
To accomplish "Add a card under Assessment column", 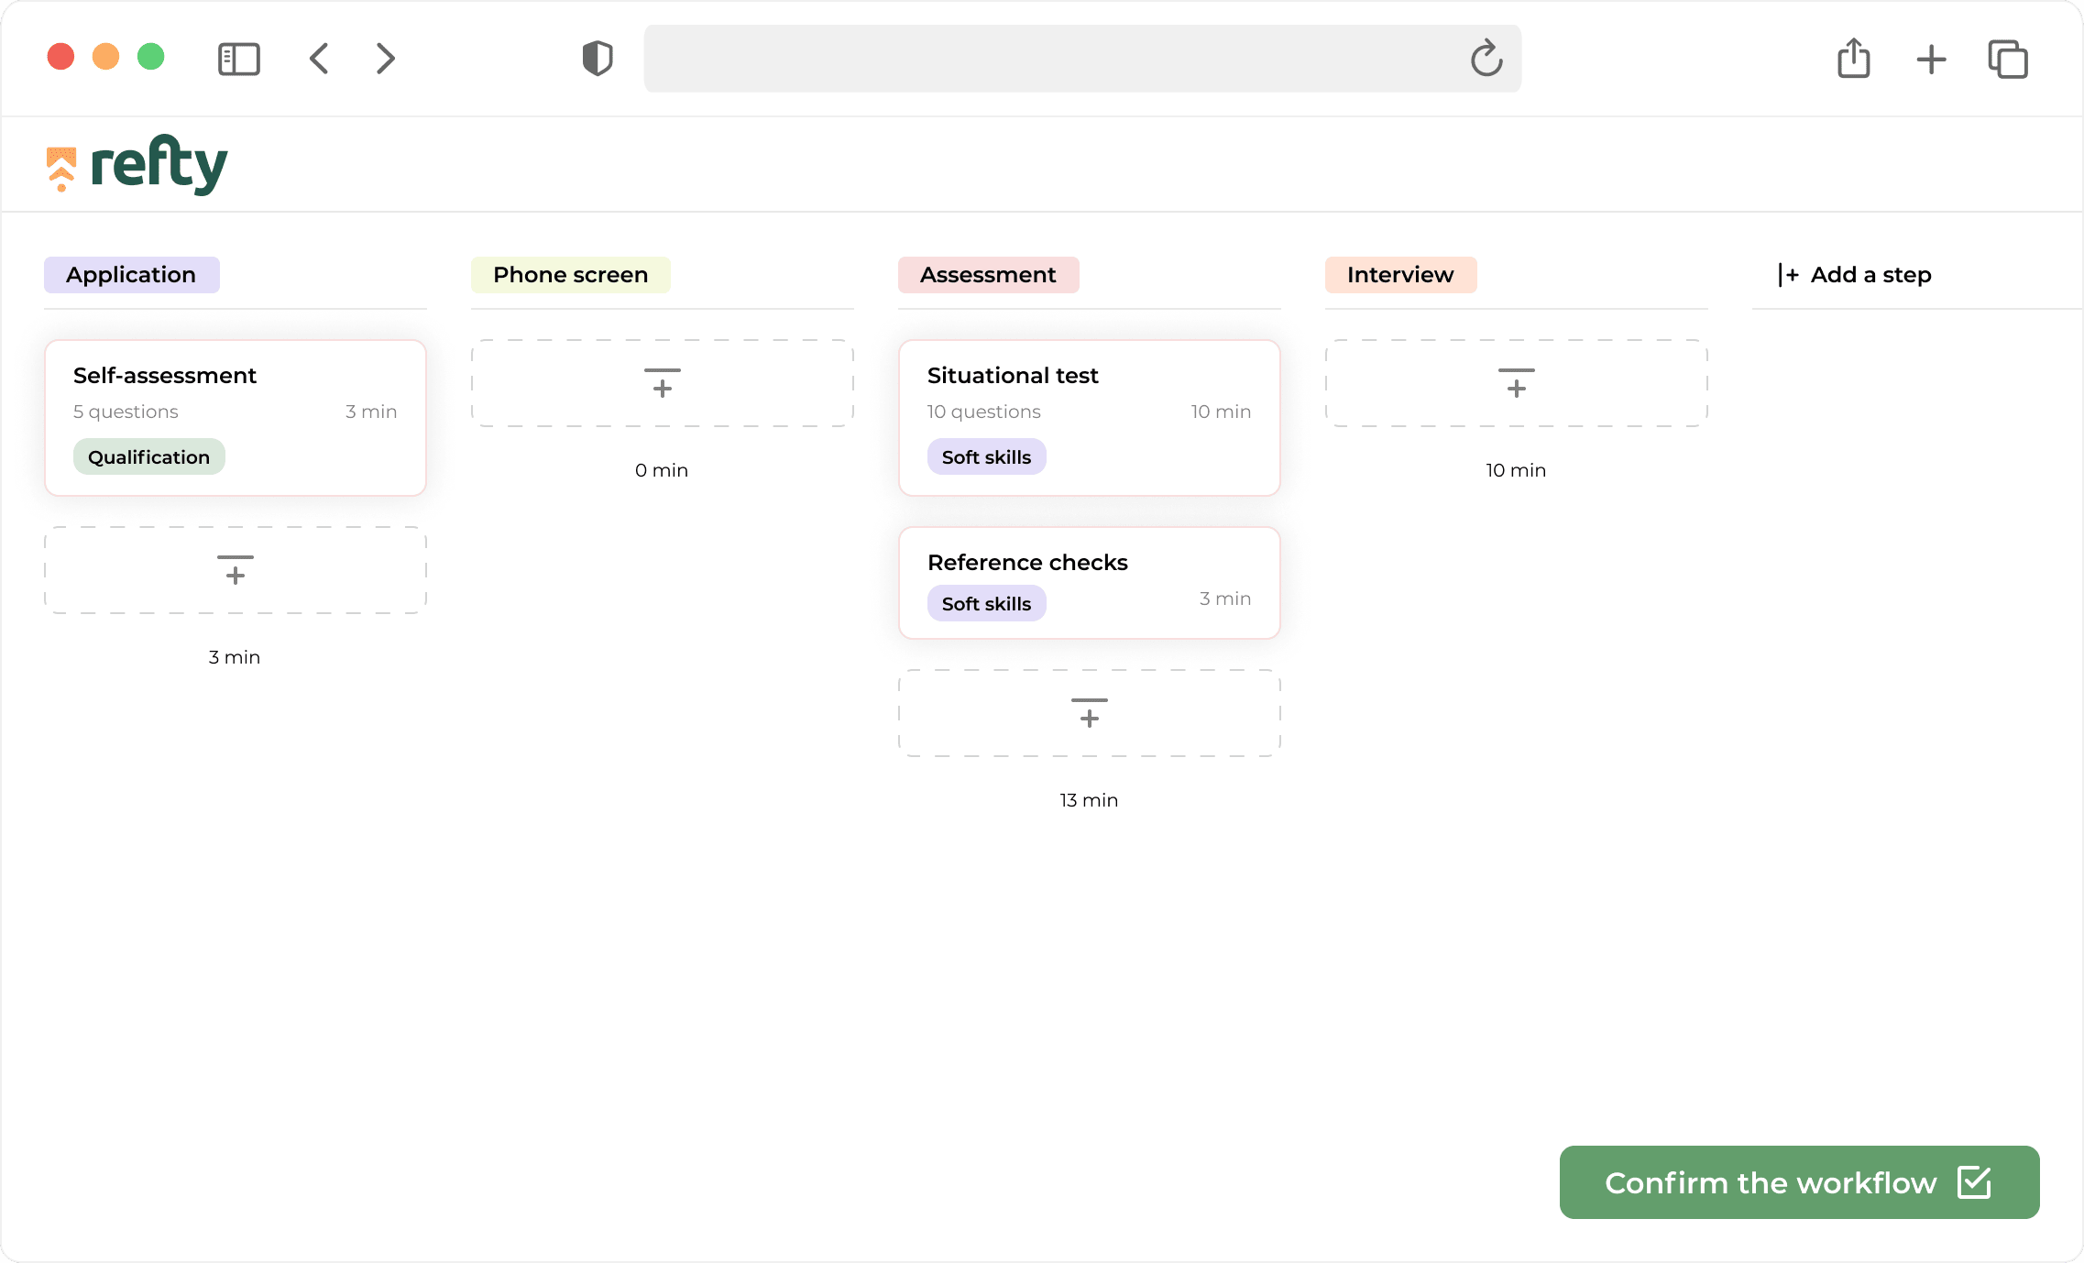I will point(1090,713).
